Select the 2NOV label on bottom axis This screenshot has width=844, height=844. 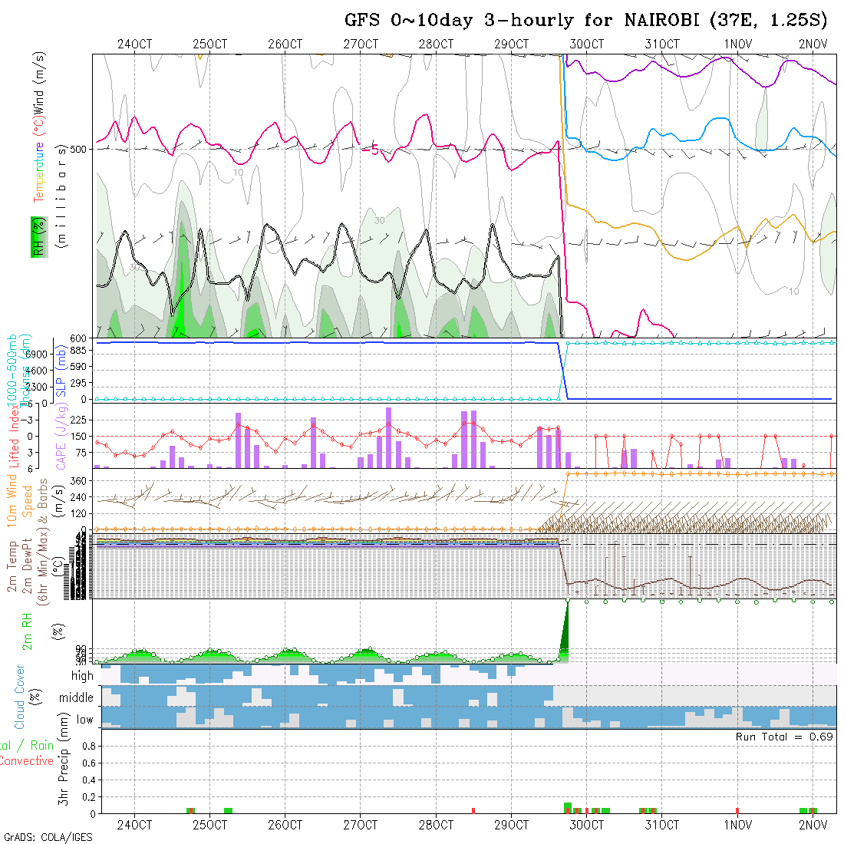pos(813,826)
